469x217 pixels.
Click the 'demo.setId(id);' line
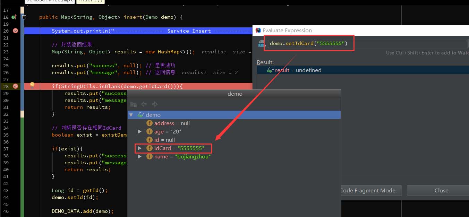click(75, 197)
